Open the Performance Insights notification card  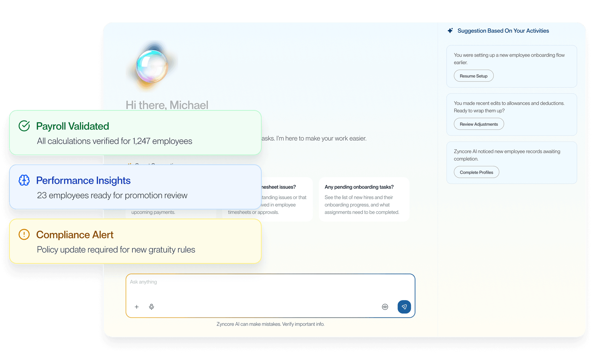(135, 187)
